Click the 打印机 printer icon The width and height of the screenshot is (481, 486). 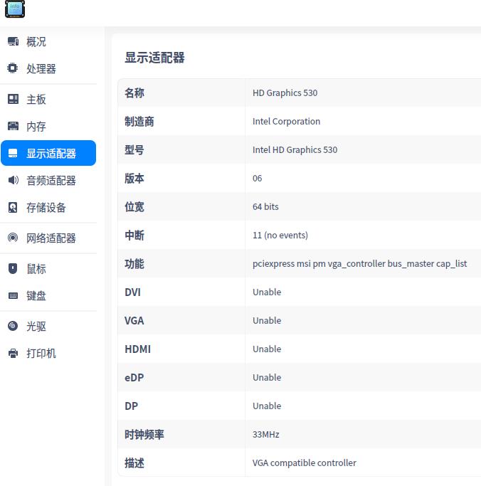coord(13,353)
